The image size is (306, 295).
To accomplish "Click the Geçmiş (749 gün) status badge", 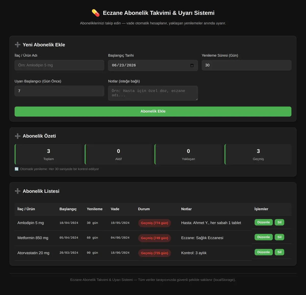I will (x=155, y=238).
